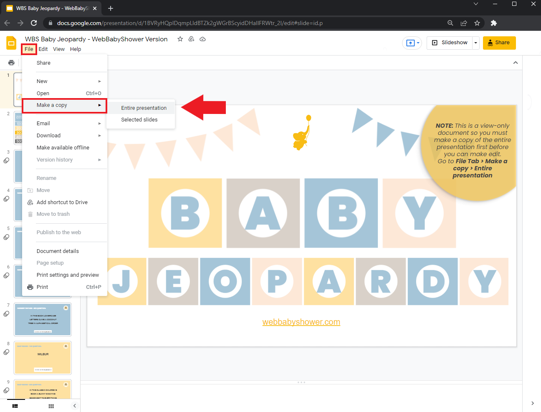
Task: Select Print in the File menu
Action: pos(65,287)
